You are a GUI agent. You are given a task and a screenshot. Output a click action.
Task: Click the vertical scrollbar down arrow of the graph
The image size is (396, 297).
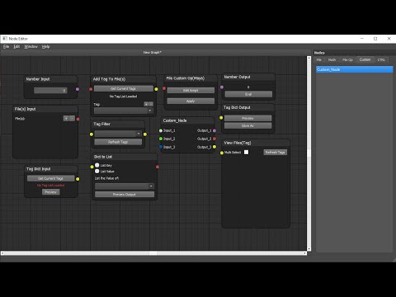click(309, 249)
